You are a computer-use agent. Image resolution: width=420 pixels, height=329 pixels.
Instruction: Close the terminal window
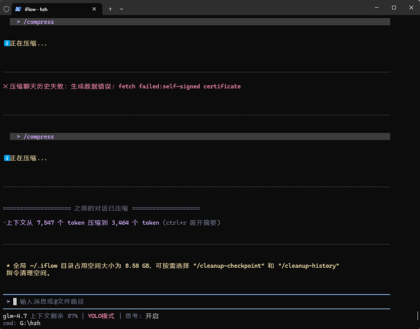(x=411, y=8)
